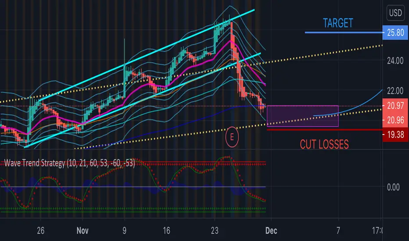The image size is (409, 241).
Task: Click the 9 date axis label
Action: (x=125, y=230)
